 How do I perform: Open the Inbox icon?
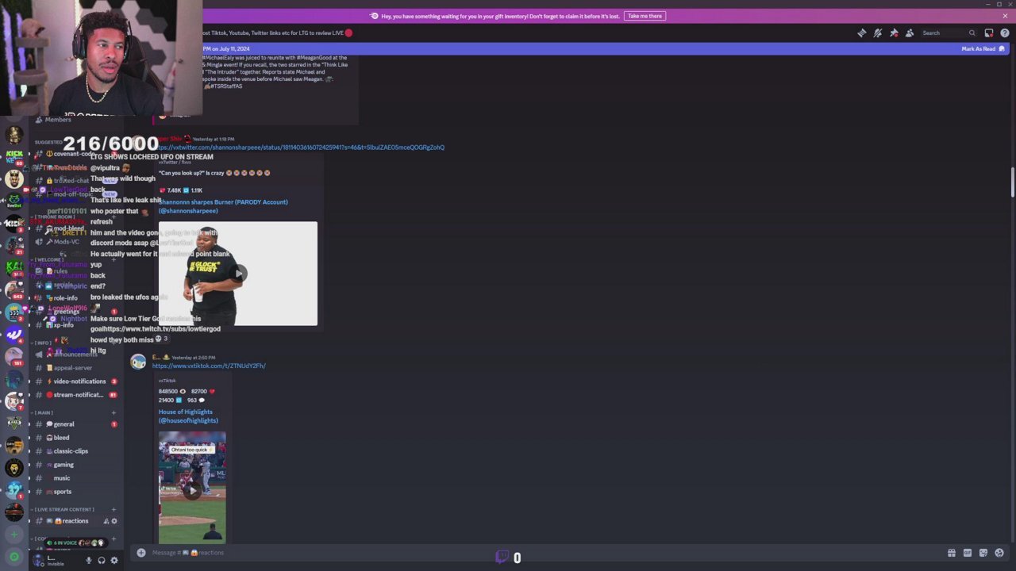pyautogui.click(x=989, y=33)
